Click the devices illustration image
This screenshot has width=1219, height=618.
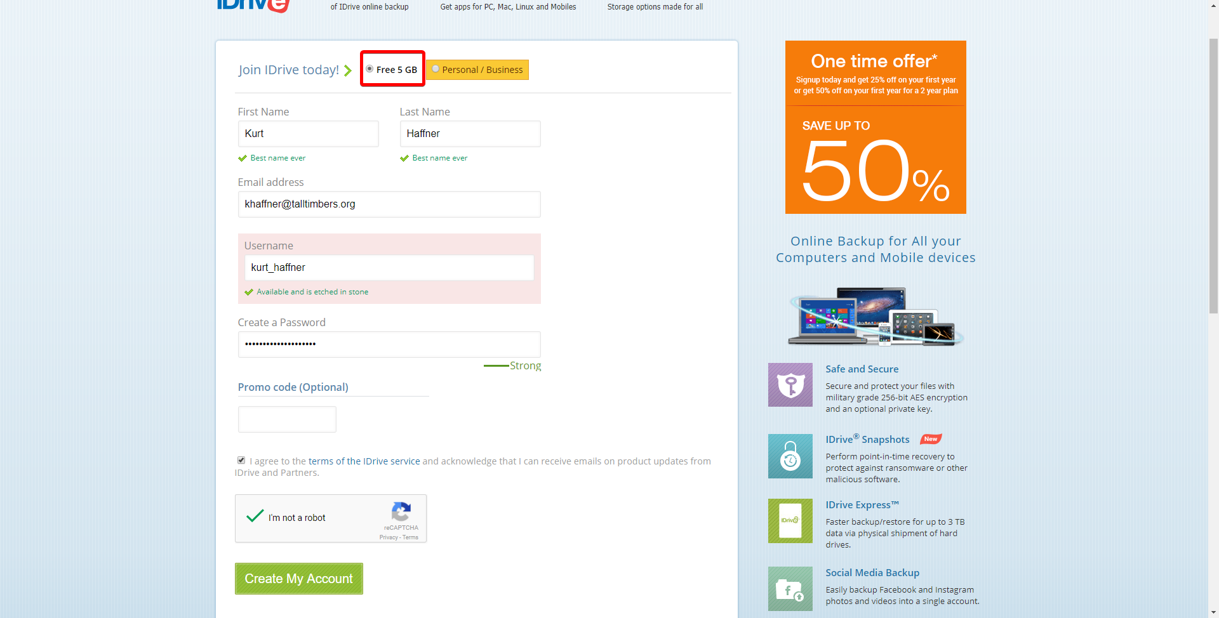click(x=876, y=316)
